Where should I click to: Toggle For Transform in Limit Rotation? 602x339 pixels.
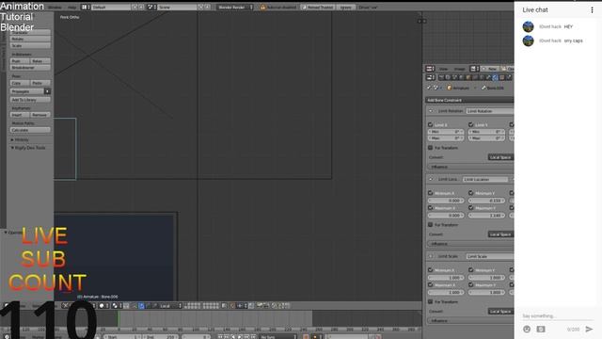(x=431, y=148)
